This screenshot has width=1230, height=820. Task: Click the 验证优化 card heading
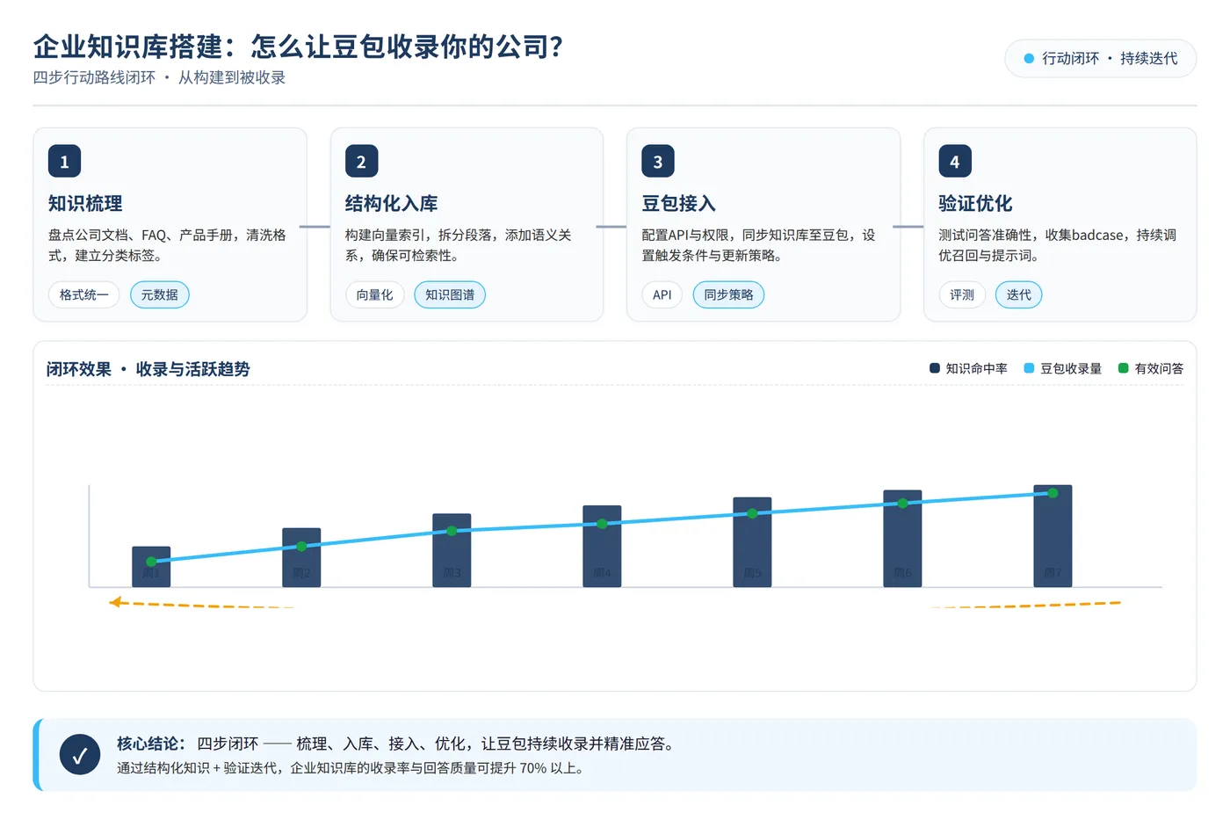point(975,204)
